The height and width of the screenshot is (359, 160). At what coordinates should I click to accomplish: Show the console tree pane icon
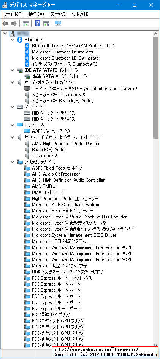click(25, 23)
